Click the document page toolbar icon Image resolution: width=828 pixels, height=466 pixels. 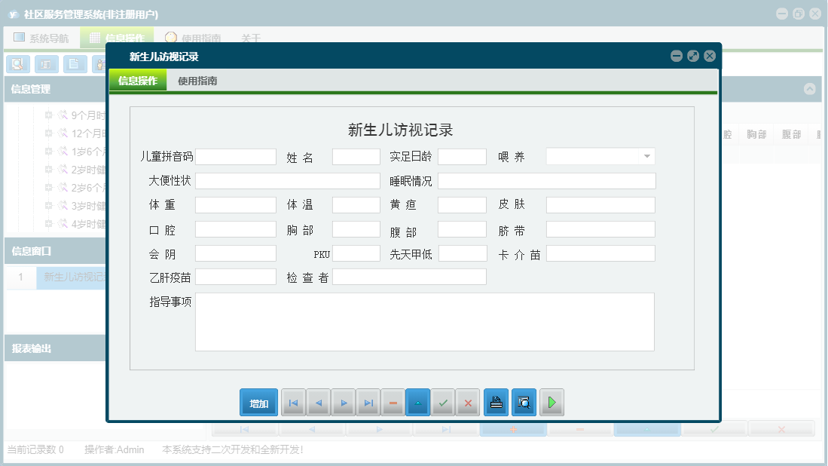75,64
